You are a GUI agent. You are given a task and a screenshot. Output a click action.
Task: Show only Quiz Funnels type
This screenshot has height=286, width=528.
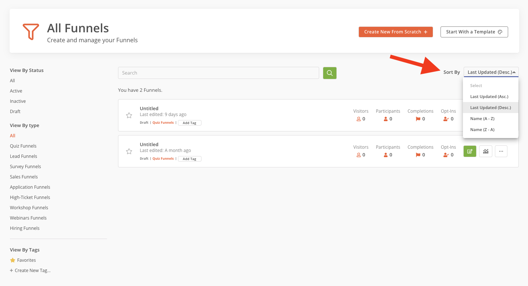pyautogui.click(x=23, y=146)
